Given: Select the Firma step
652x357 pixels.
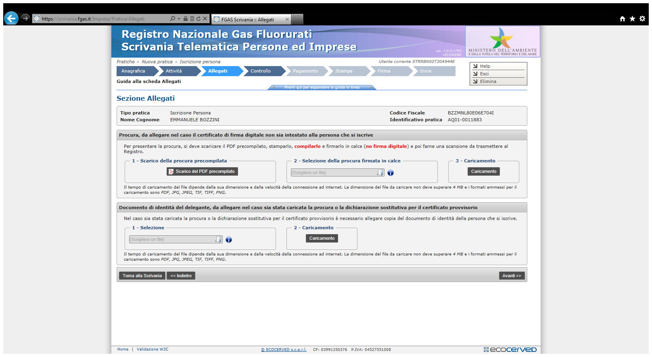Looking at the screenshot, I should click(x=391, y=71).
